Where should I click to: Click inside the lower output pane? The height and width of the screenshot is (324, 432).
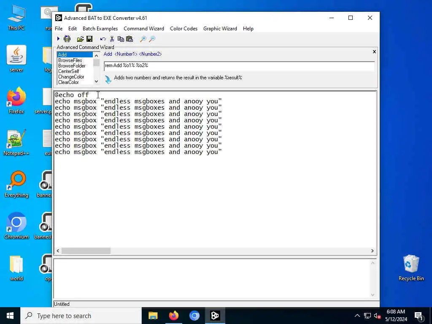(x=212, y=278)
